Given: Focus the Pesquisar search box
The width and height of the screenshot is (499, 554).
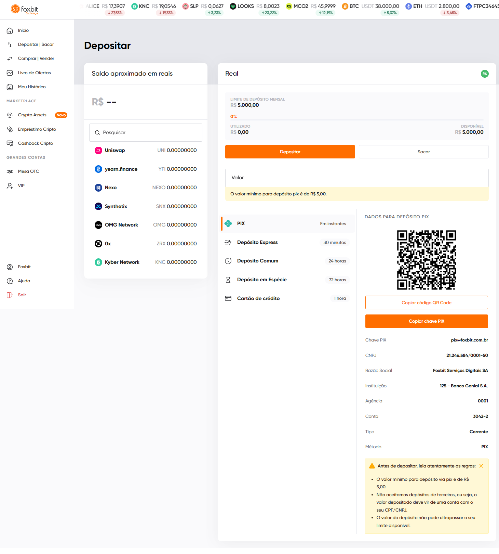Looking at the screenshot, I should coord(146,133).
